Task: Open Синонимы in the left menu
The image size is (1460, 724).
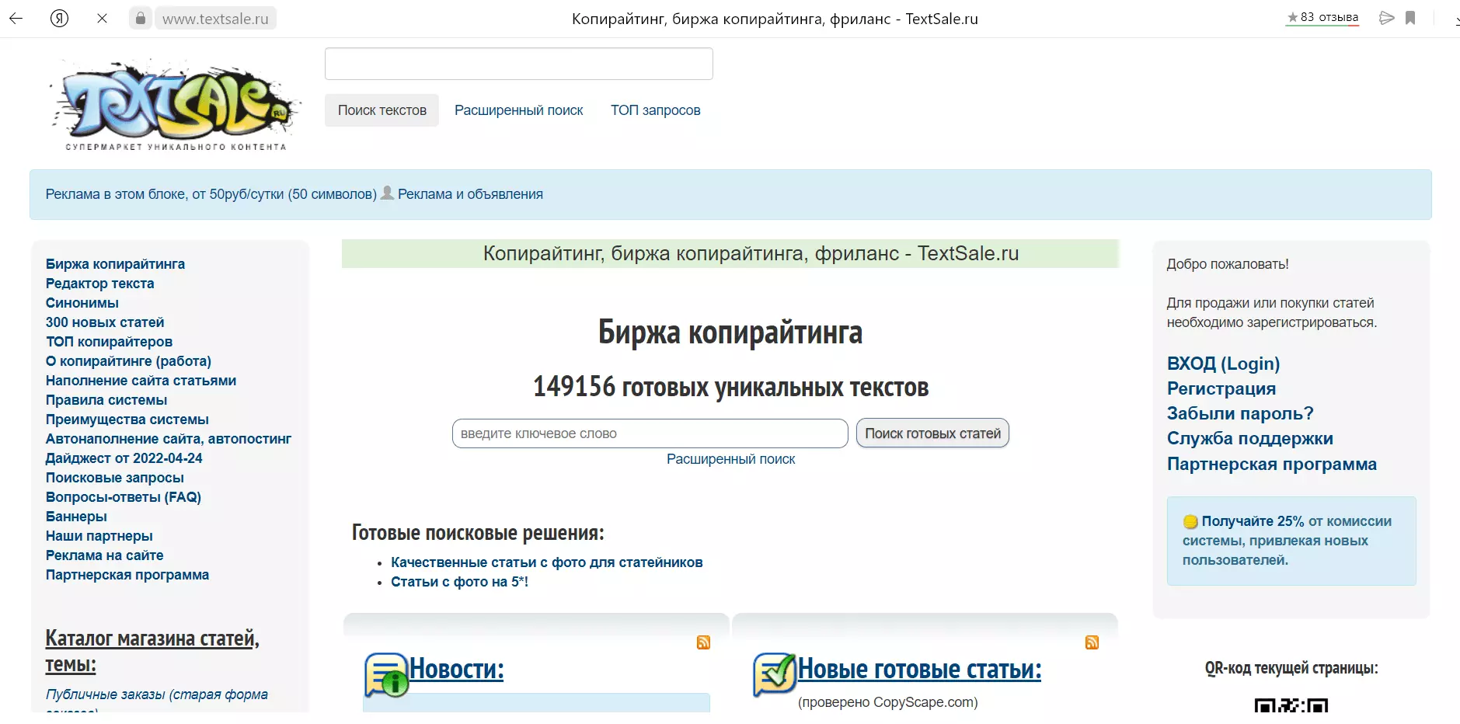Action: pyautogui.click(x=82, y=303)
